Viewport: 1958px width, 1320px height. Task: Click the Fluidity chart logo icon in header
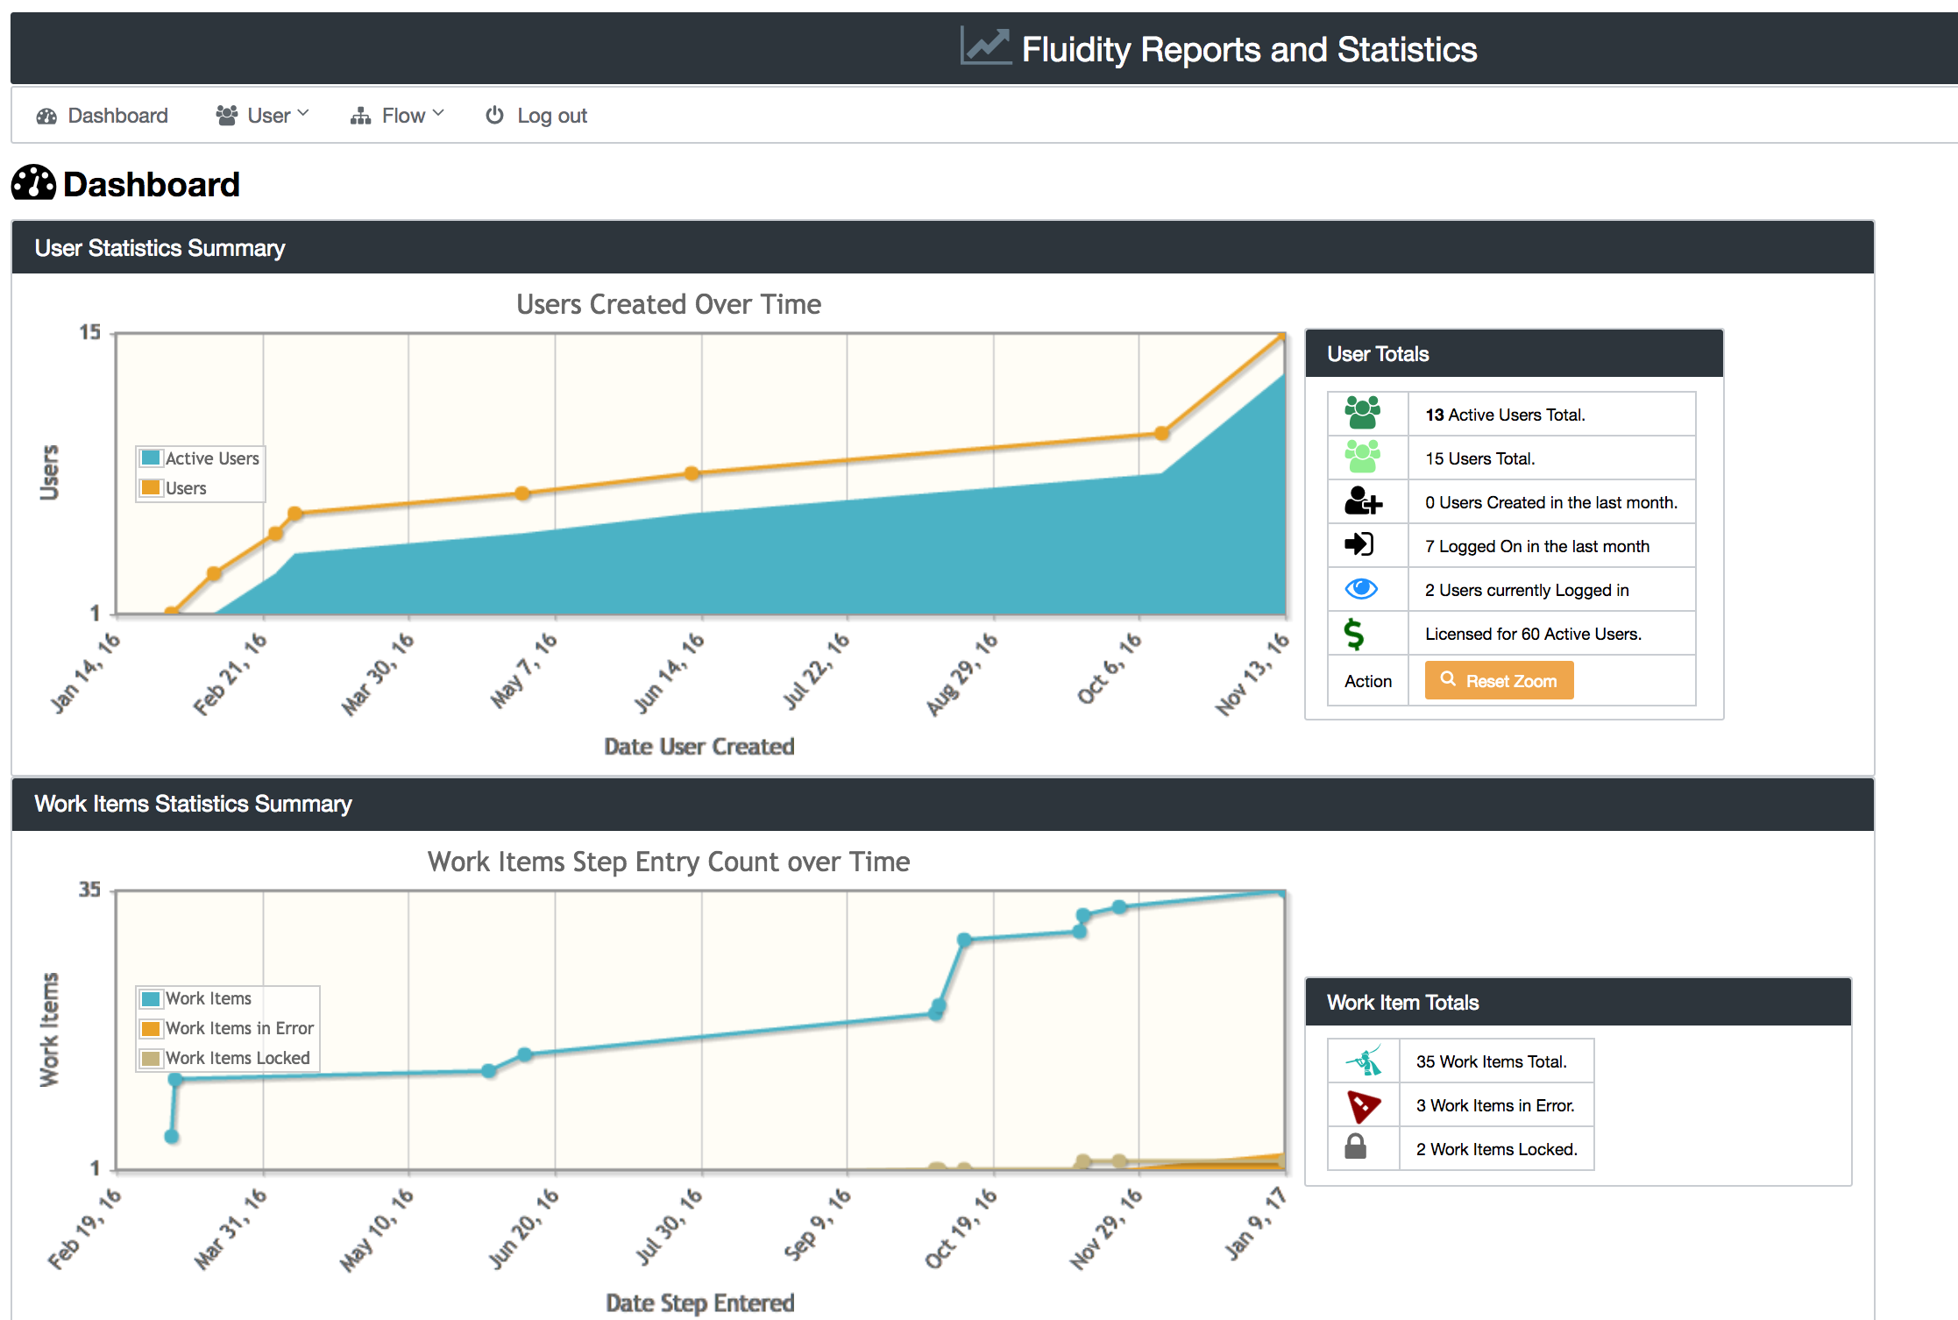click(985, 46)
